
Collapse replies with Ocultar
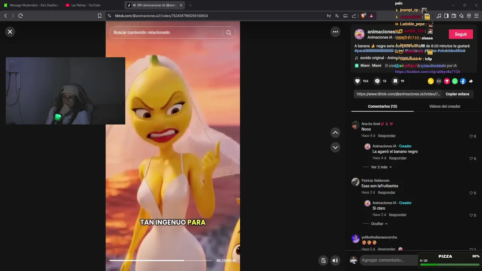click(379, 224)
